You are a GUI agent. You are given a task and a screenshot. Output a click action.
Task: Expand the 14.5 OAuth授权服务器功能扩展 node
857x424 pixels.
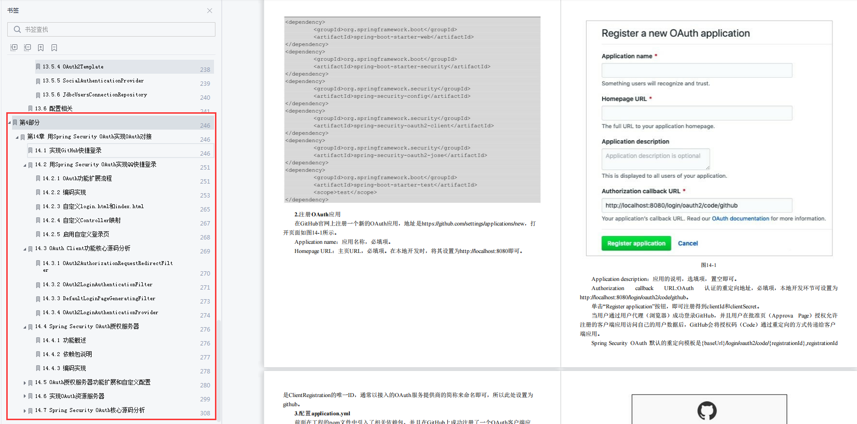[25, 383]
